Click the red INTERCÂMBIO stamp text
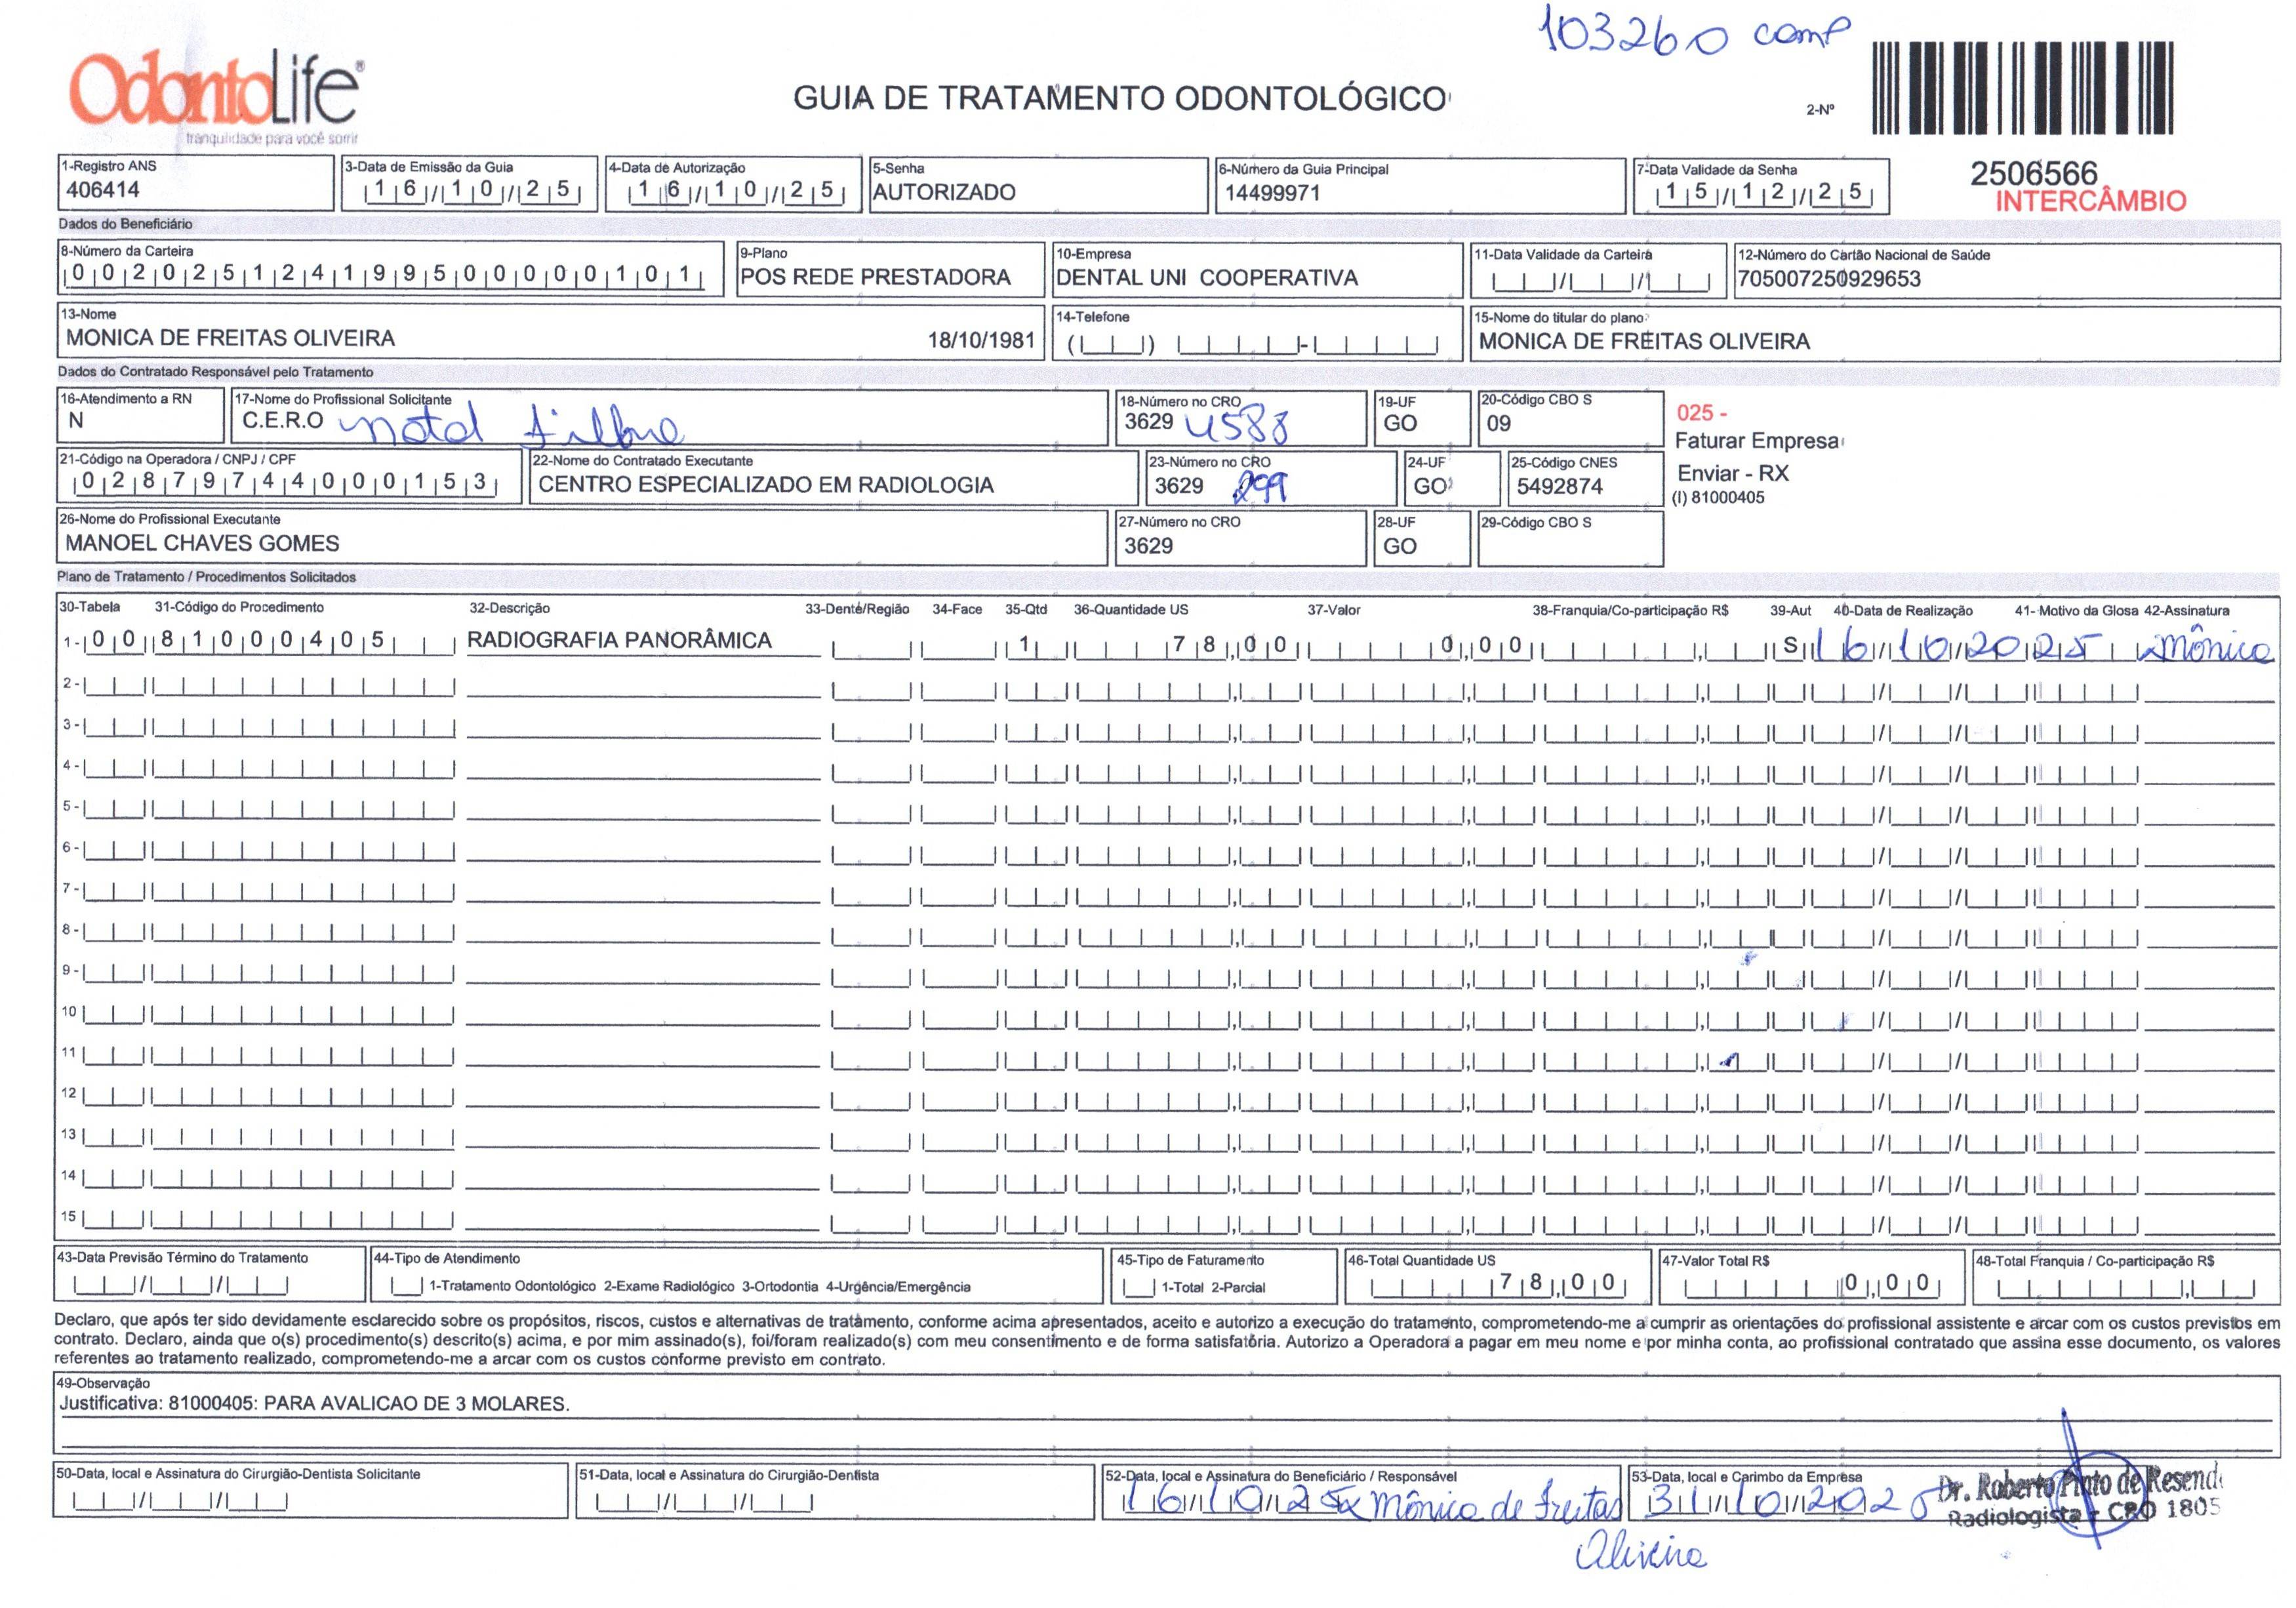This screenshot has height=1608, width=2296. click(2091, 201)
